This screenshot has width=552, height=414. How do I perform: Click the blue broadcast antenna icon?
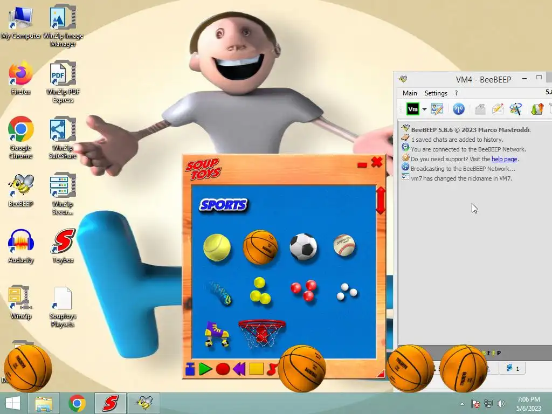click(459, 109)
